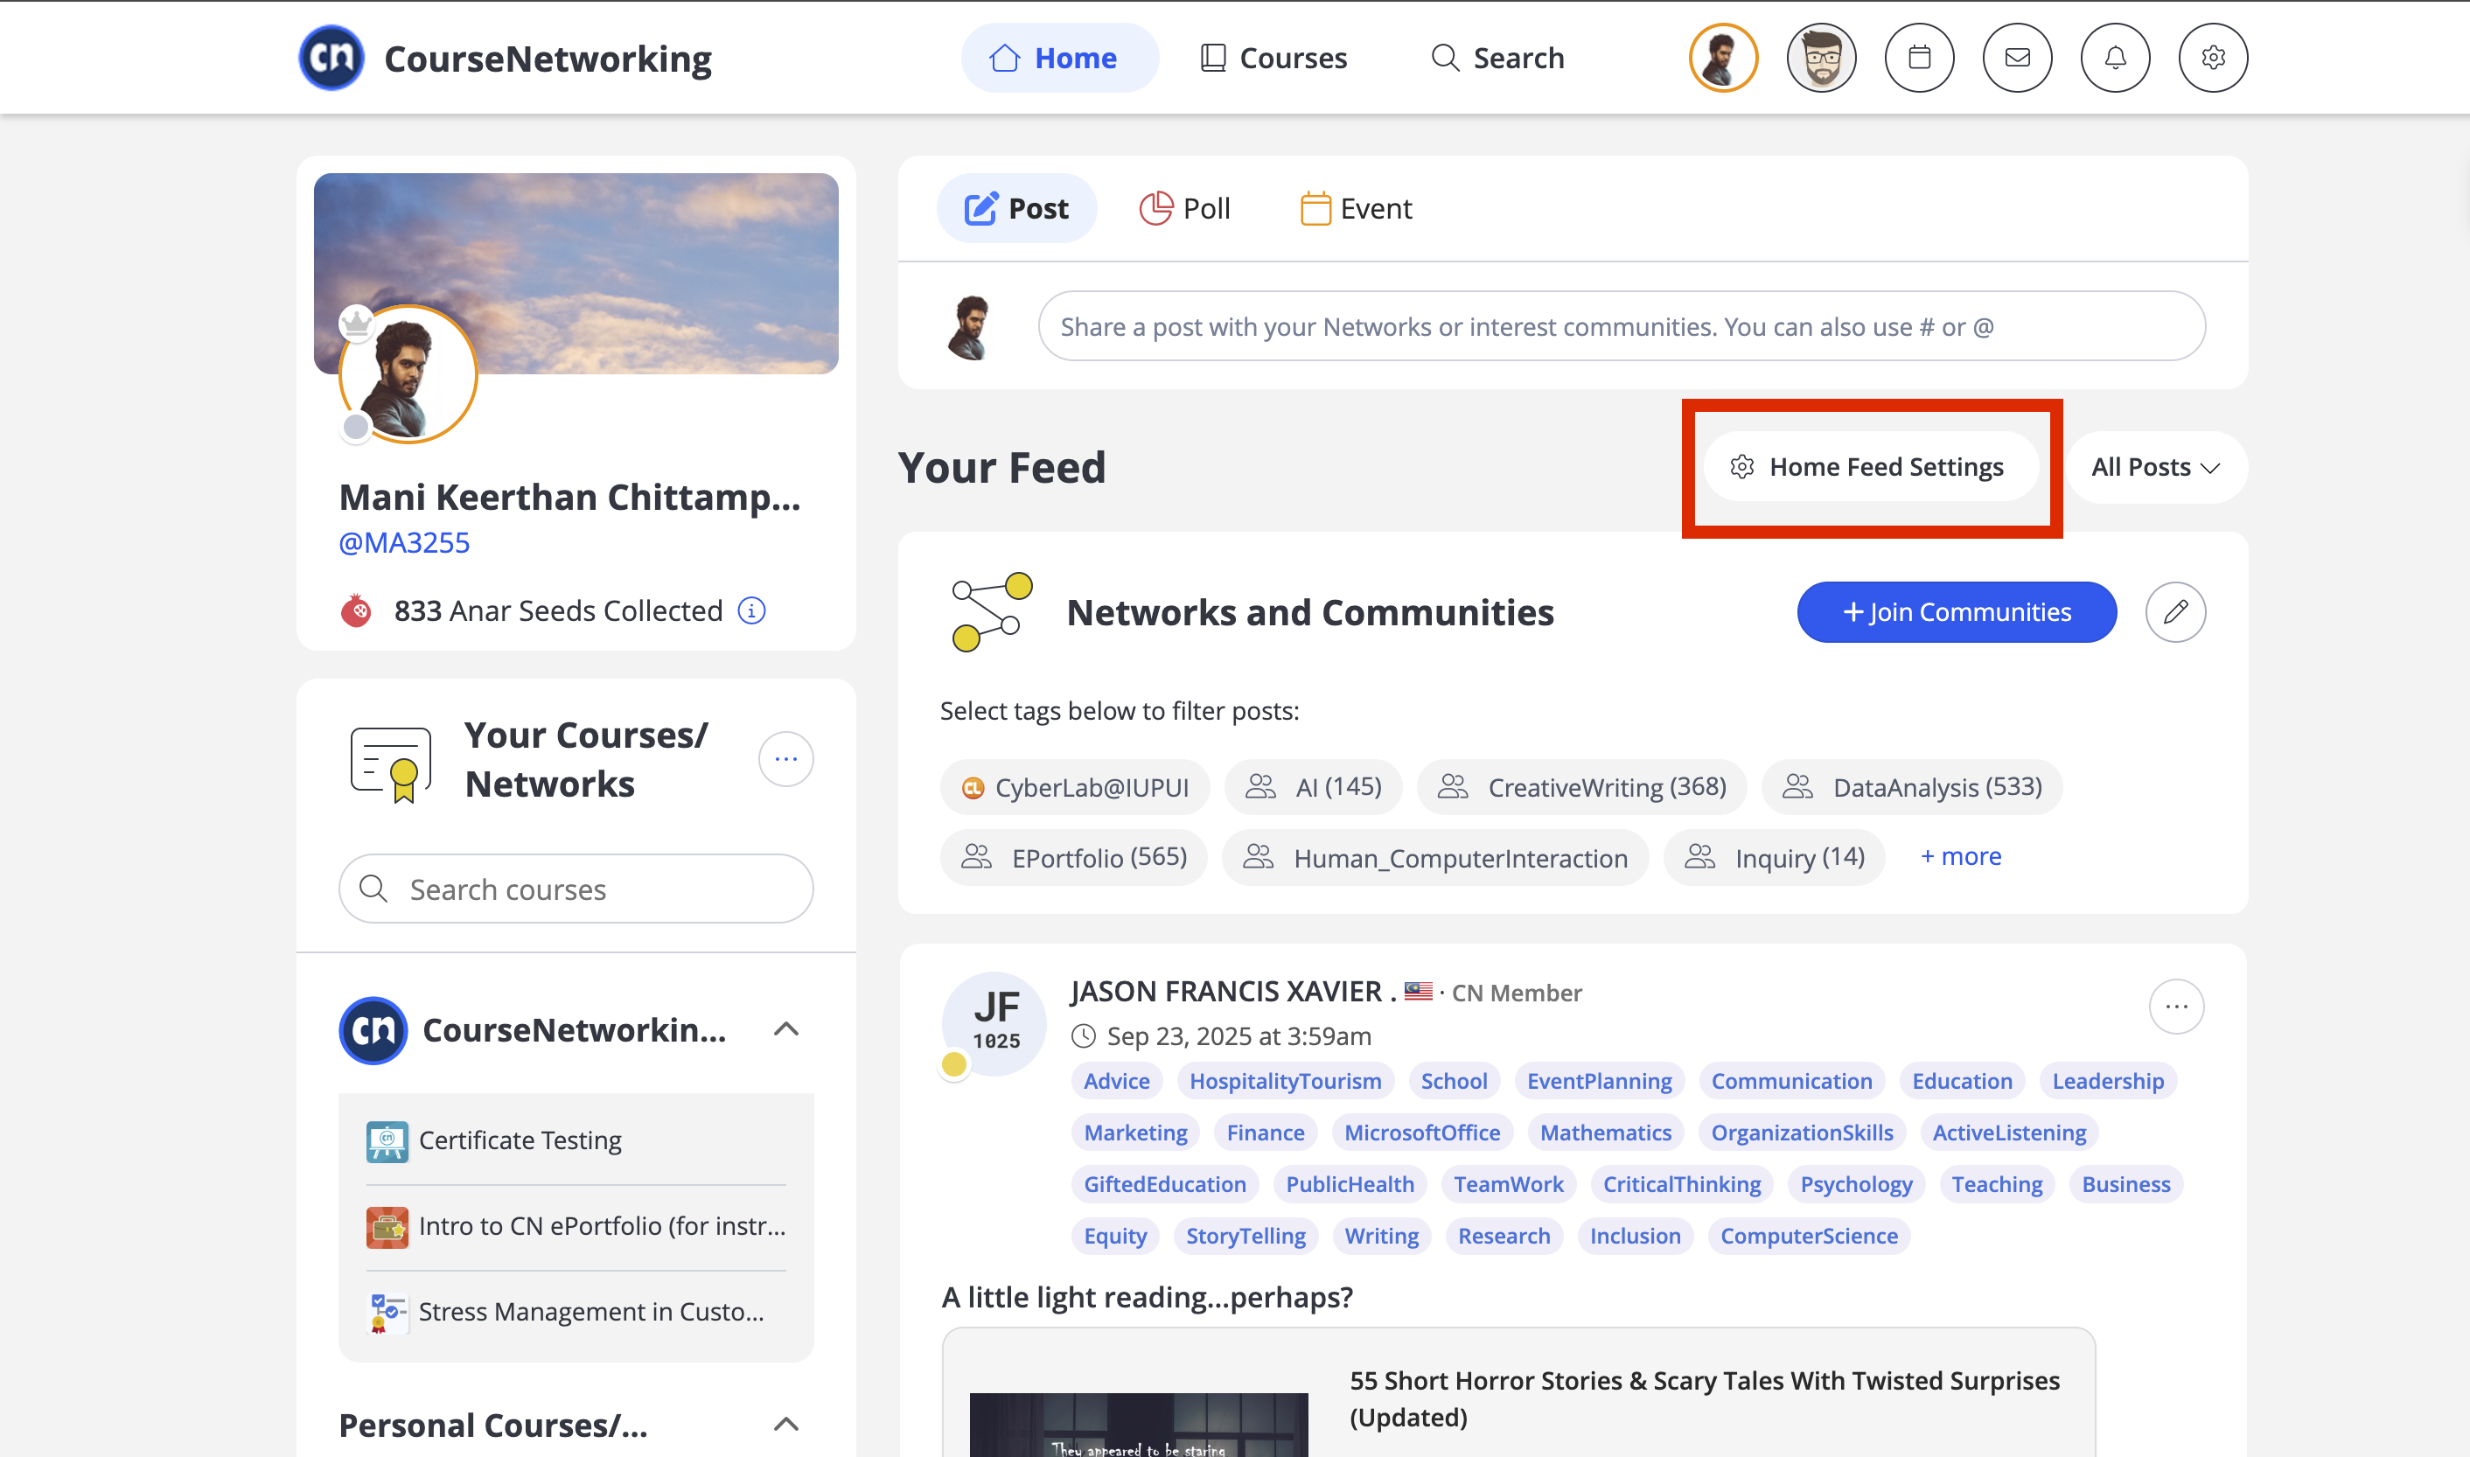Open the Courses tab
Viewport: 2470px width, 1457px height.
pos(1273,58)
